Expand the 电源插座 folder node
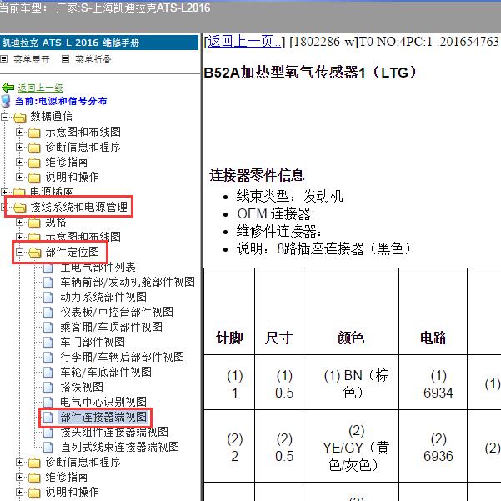The width and height of the screenshot is (501, 501). (x=4, y=192)
